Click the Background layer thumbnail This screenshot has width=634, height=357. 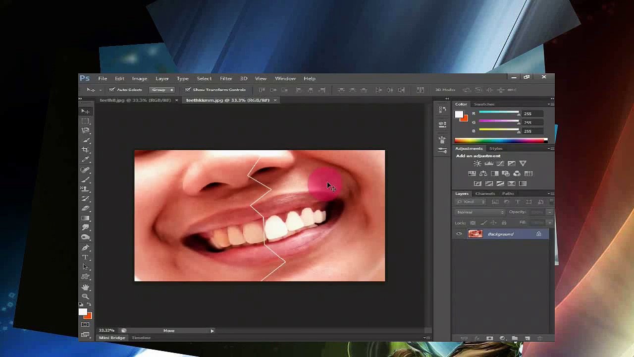pos(475,234)
